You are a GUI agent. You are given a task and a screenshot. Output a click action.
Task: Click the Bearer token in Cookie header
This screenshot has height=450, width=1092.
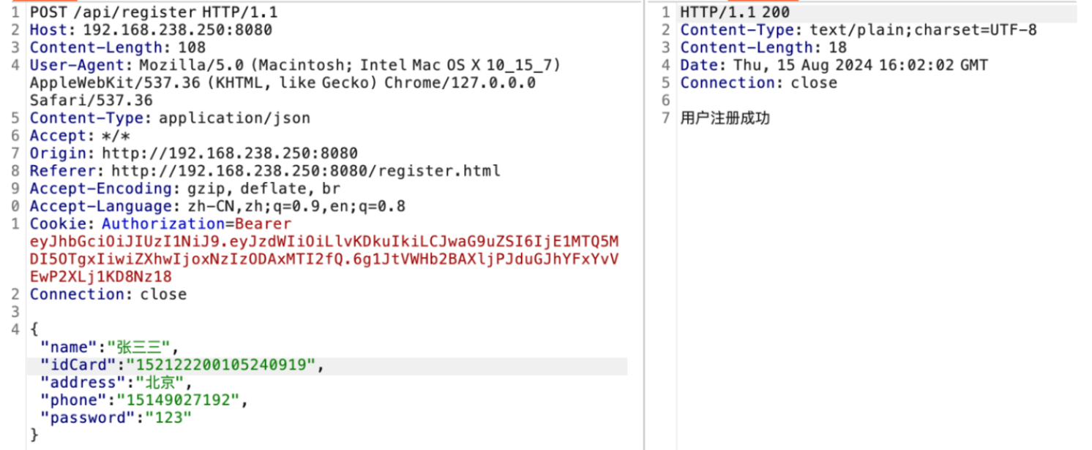[324, 250]
